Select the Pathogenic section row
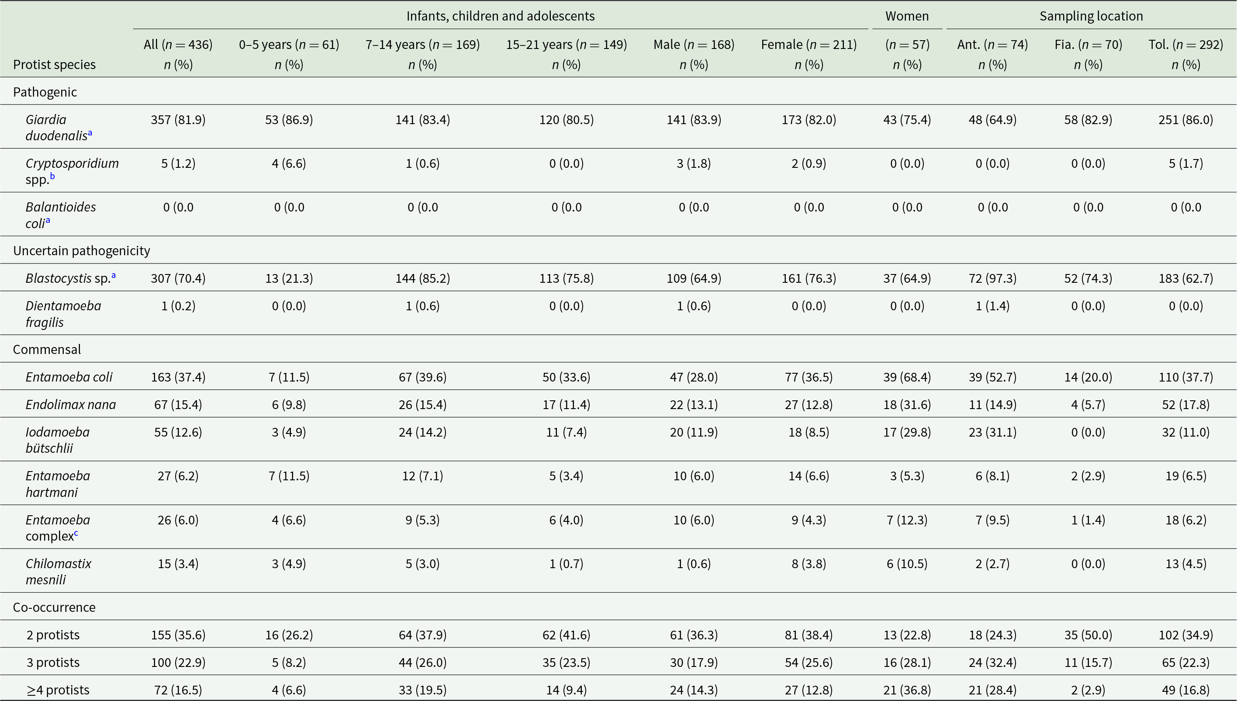 click(618, 91)
